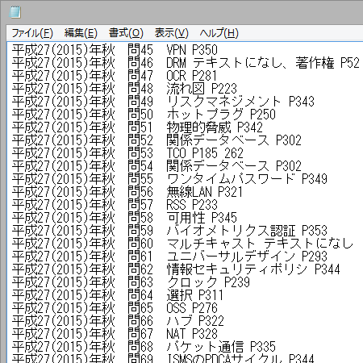Click '平成27(2015)年秋' on 問48 line
This screenshot has width=363, height=363.
coord(63,89)
